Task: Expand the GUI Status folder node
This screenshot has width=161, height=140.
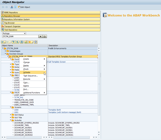Action: click(11, 115)
